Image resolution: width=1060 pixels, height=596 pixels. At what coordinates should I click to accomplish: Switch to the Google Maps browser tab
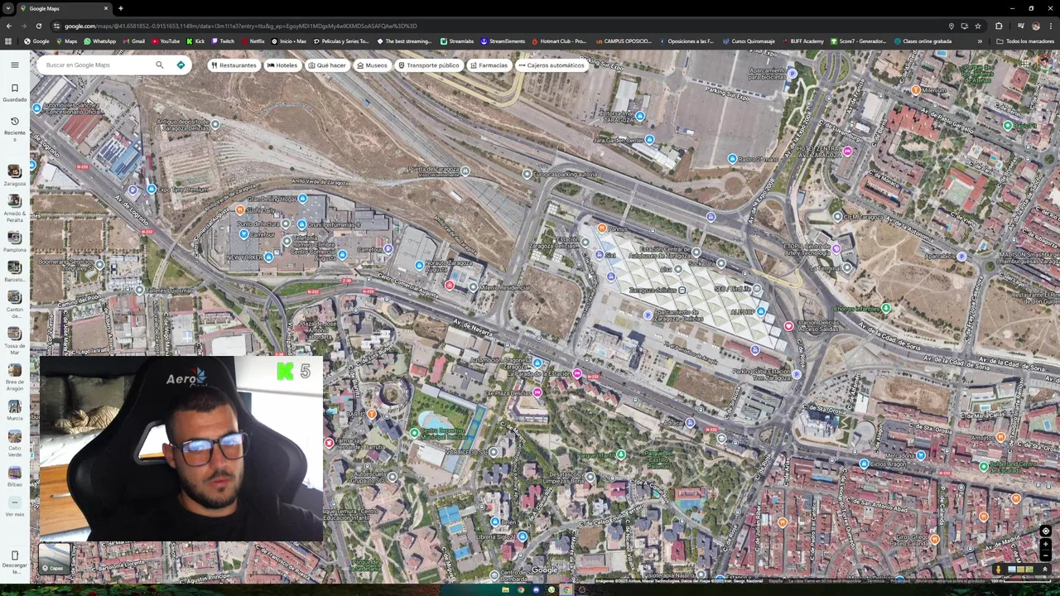(64, 8)
